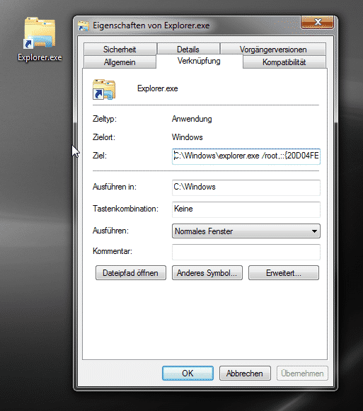Viewport: 363px width, 411px height.
Task: Click into the Ziel target path field
Action: [x=246, y=156]
